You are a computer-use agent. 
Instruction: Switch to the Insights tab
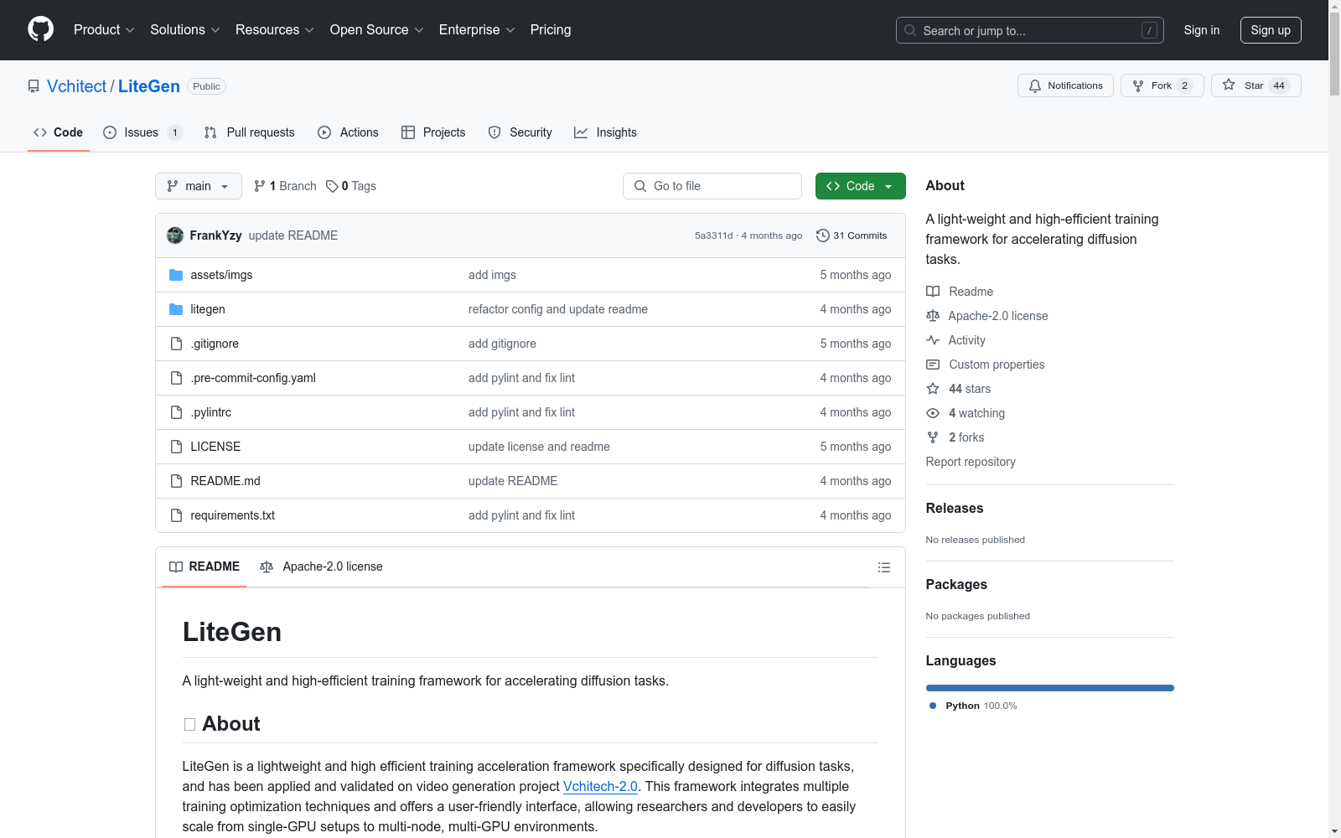pyautogui.click(x=605, y=132)
